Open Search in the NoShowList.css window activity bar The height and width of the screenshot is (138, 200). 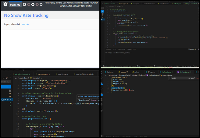[x=102, y=78]
